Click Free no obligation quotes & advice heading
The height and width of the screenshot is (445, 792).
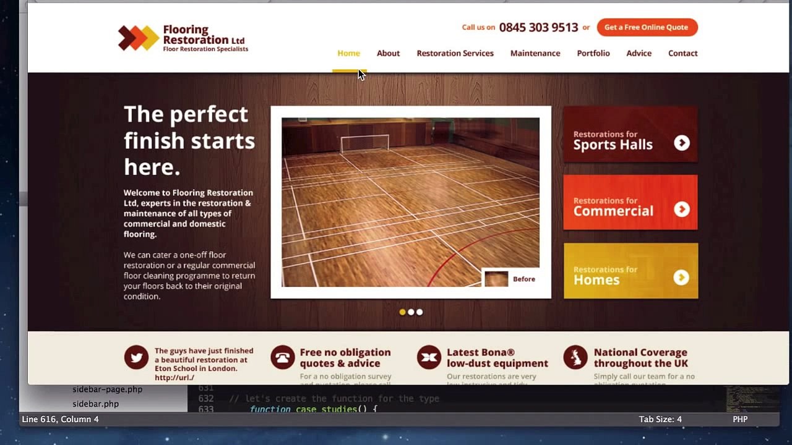345,358
